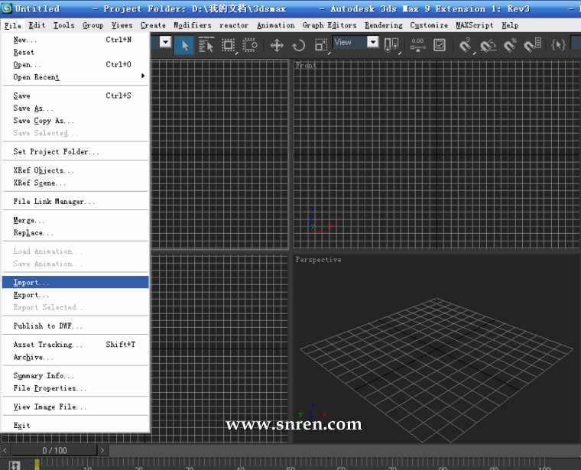Choose Export... in File menu
Image resolution: width=581 pixels, height=470 pixels.
[x=76, y=295]
